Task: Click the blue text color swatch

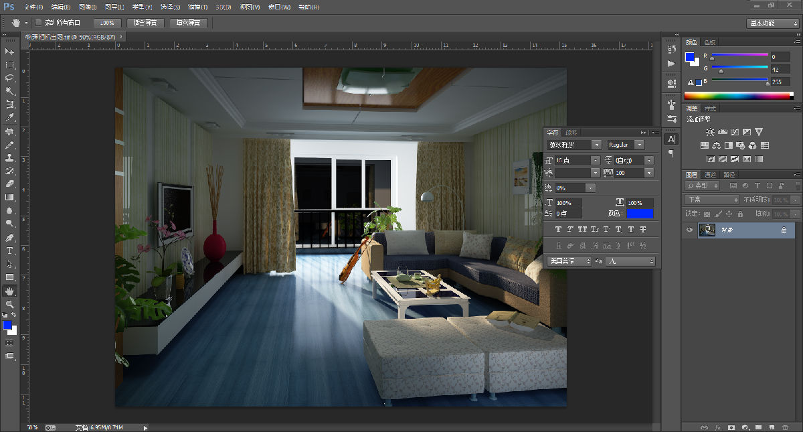Action: (x=640, y=214)
